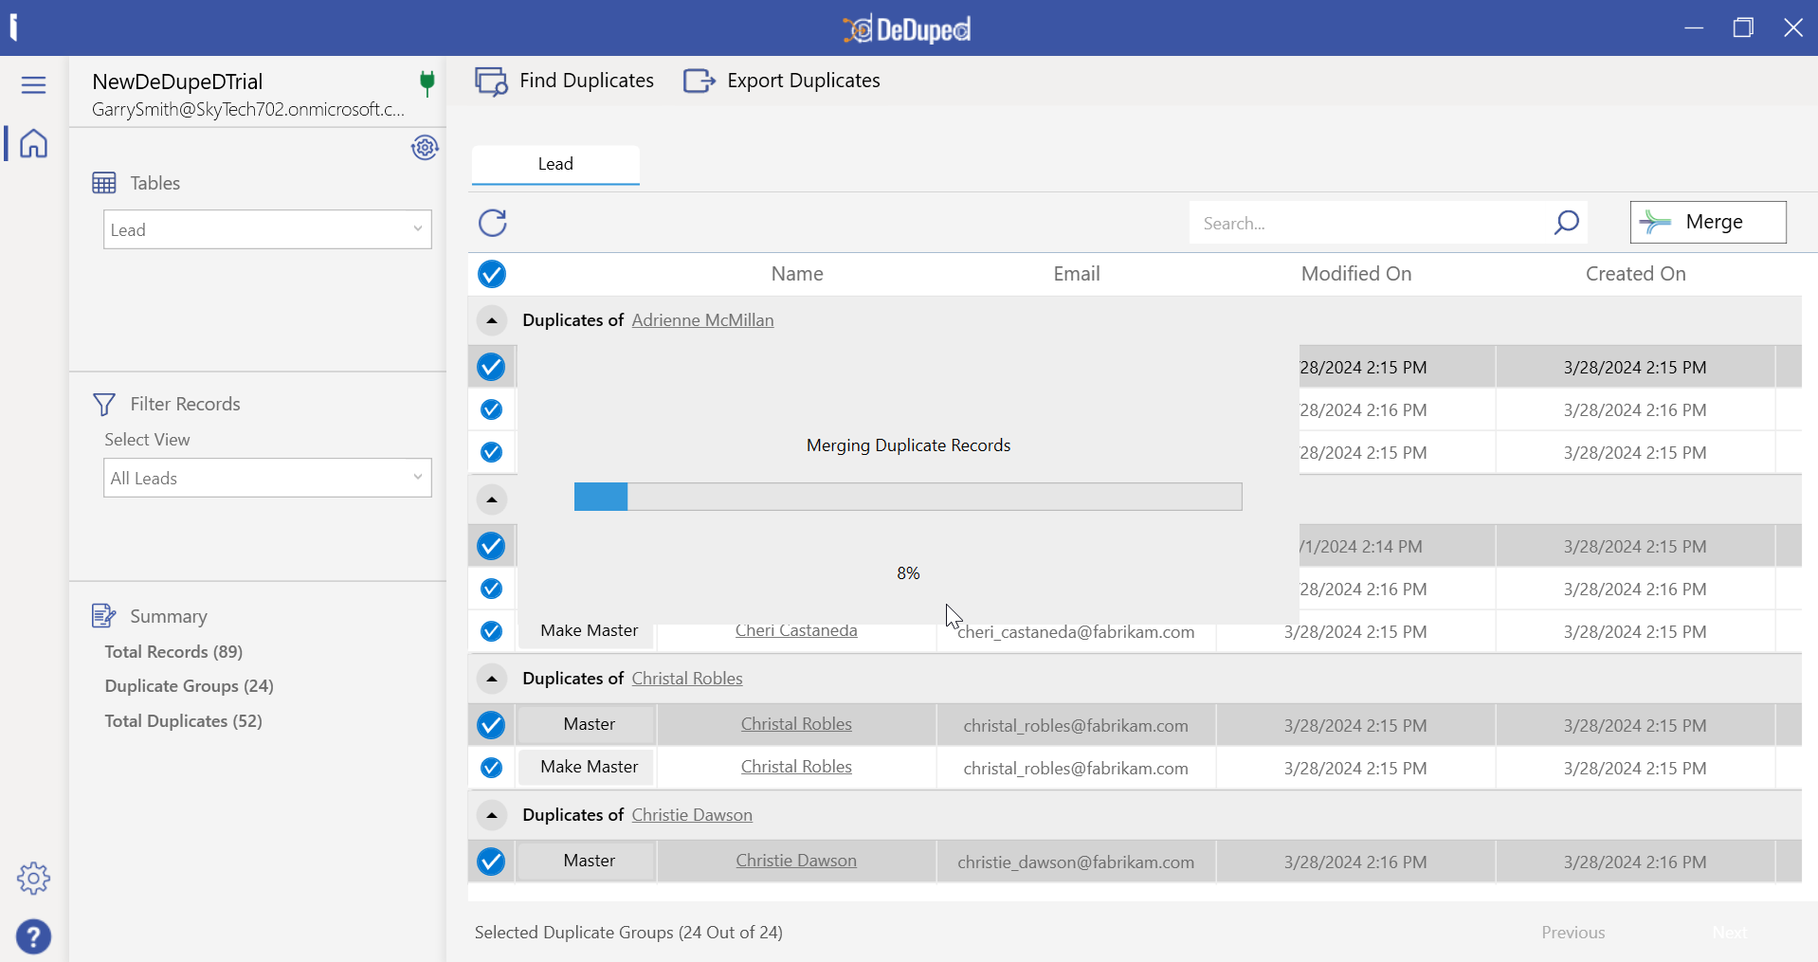Uncheck third Adrienne McMillan duplicate row checkbox
Screen dimensions: 1818x962
click(491, 452)
